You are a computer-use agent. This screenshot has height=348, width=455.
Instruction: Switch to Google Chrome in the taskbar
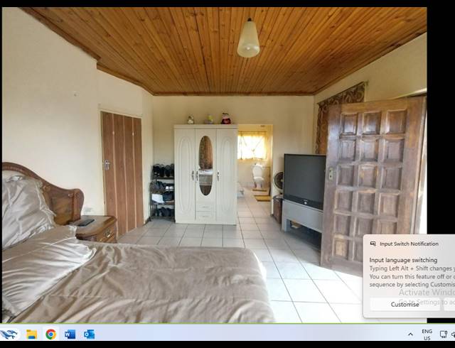click(x=50, y=335)
